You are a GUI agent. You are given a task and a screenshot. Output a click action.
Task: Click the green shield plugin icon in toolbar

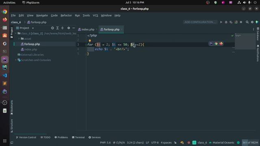tap(257, 22)
